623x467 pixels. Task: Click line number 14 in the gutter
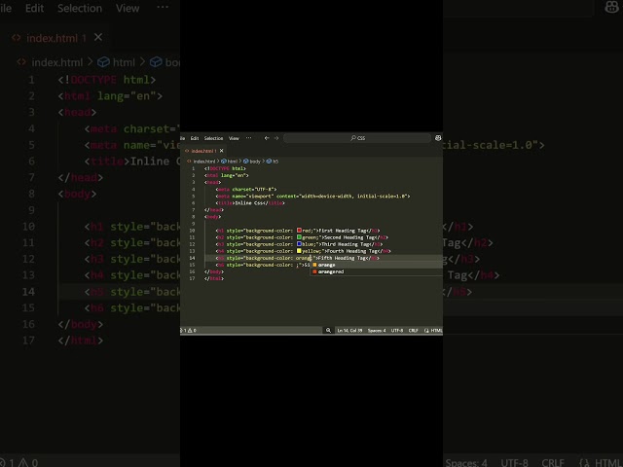tap(193, 258)
